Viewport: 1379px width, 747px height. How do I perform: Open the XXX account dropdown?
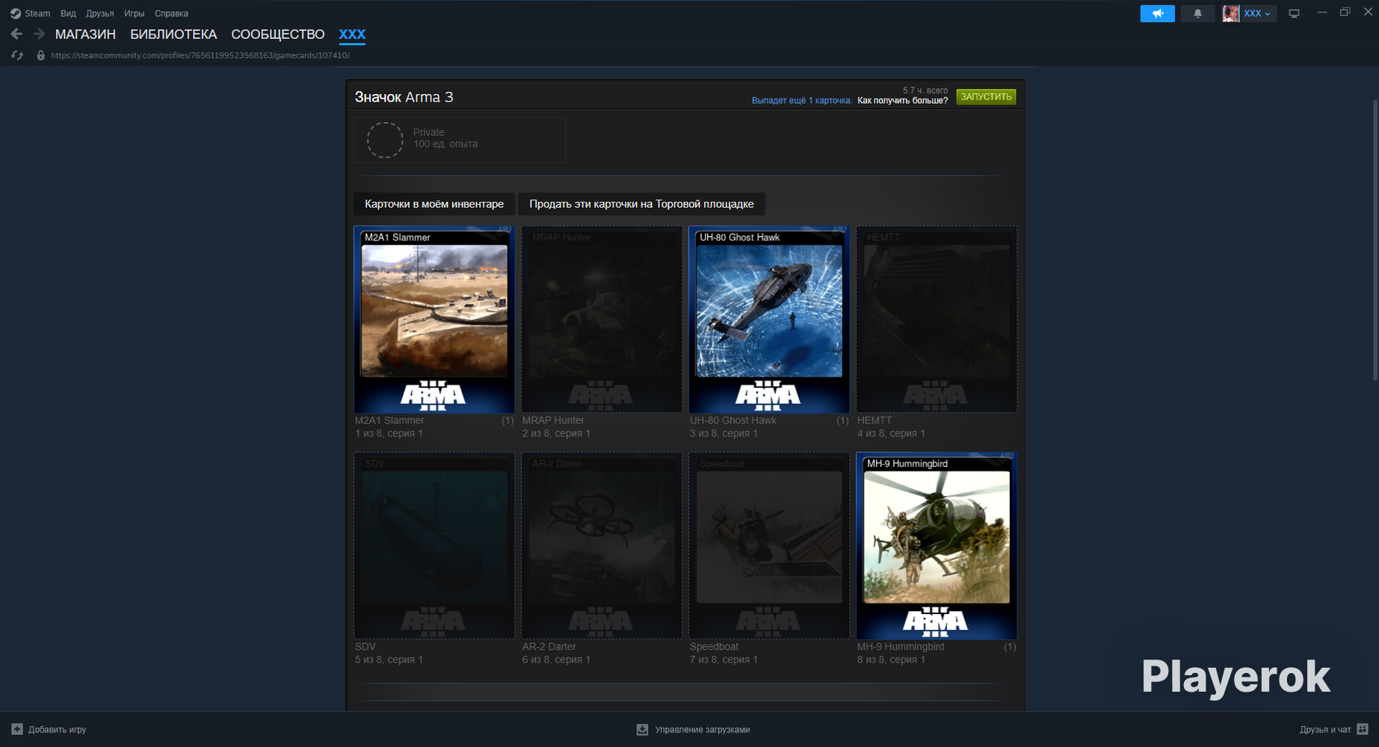[x=1257, y=13]
